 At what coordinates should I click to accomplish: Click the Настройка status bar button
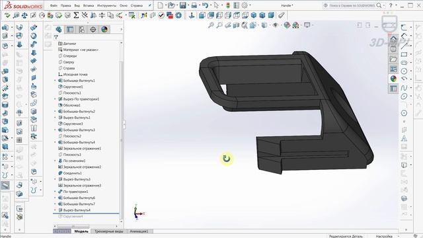384,236
